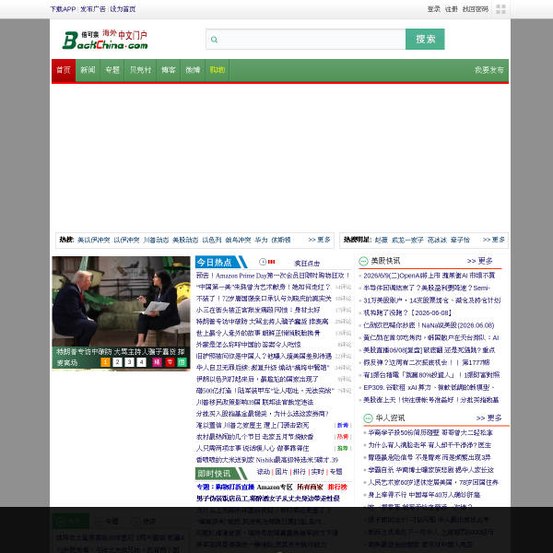Select the pink slideshow category square

coord(157,362)
